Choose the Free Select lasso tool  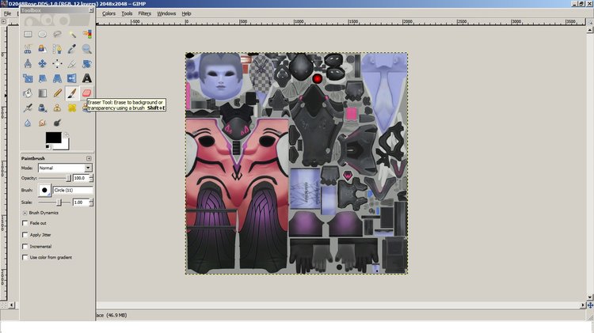(57, 35)
